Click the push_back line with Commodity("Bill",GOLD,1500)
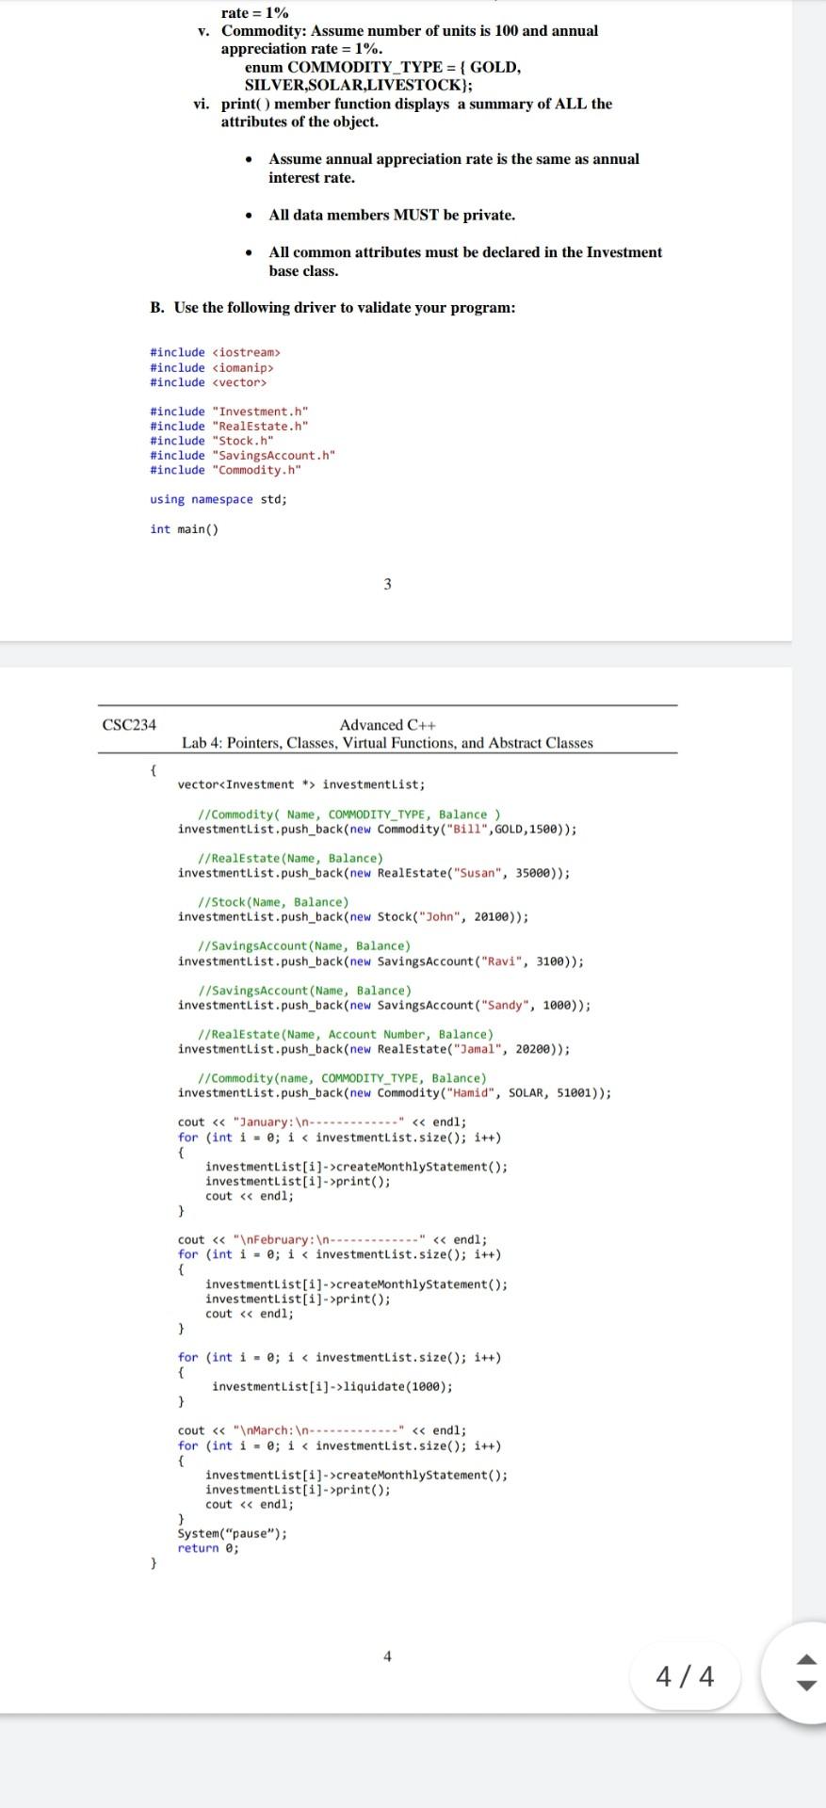The height and width of the screenshot is (1808, 826). point(378,830)
